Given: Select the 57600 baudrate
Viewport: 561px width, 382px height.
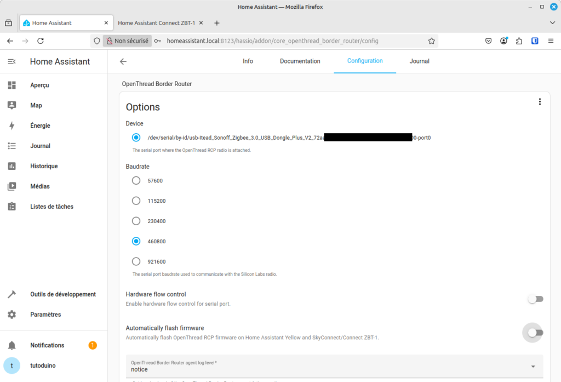Looking at the screenshot, I should [x=136, y=180].
